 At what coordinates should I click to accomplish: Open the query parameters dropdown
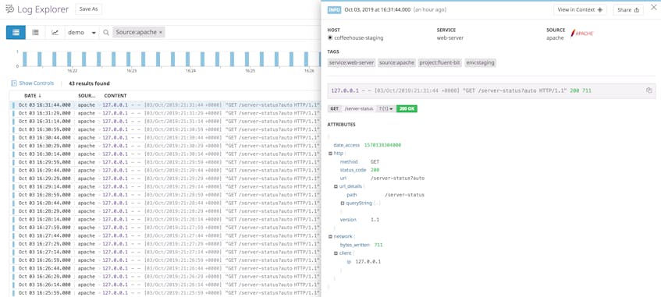(386, 108)
